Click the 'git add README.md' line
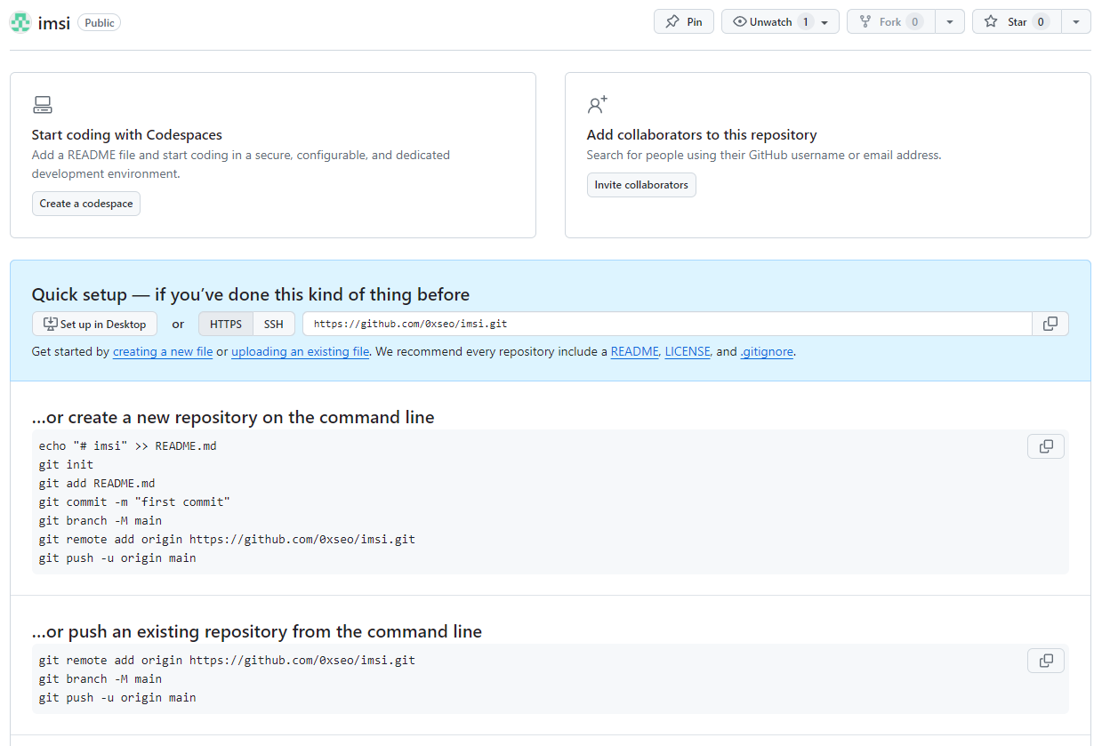This screenshot has width=1102, height=746. [97, 483]
